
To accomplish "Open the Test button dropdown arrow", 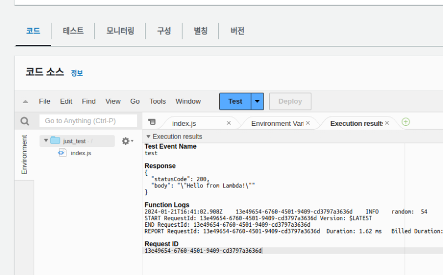I will 257,101.
